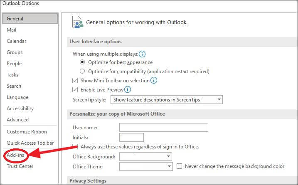Toggle Enable Live Preview checkbox
Viewport: 298px width, 185px height.
(x=75, y=89)
